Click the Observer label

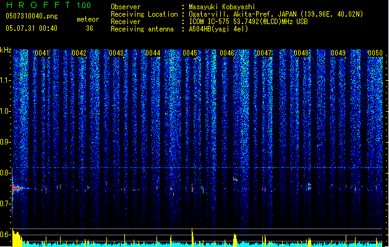point(126,7)
